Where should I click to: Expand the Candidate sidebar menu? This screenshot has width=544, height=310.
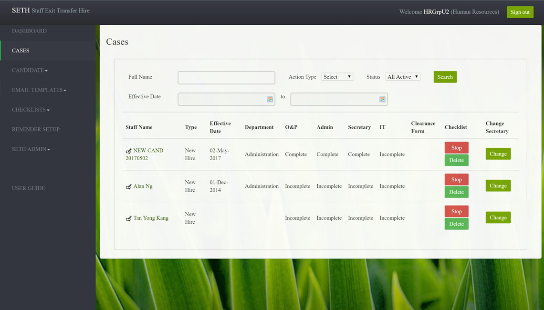tap(30, 71)
